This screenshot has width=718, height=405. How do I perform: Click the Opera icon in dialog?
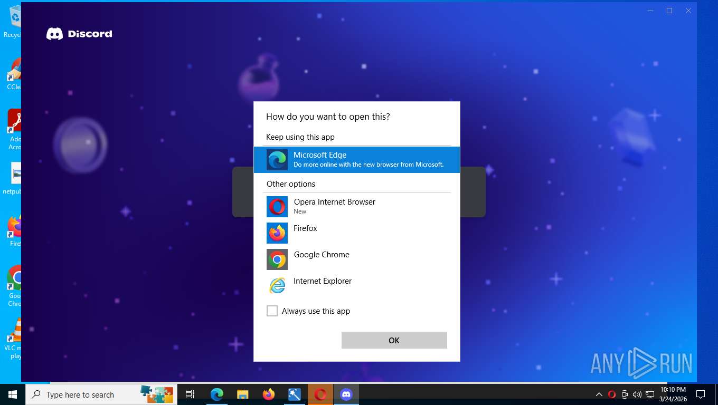277,207
